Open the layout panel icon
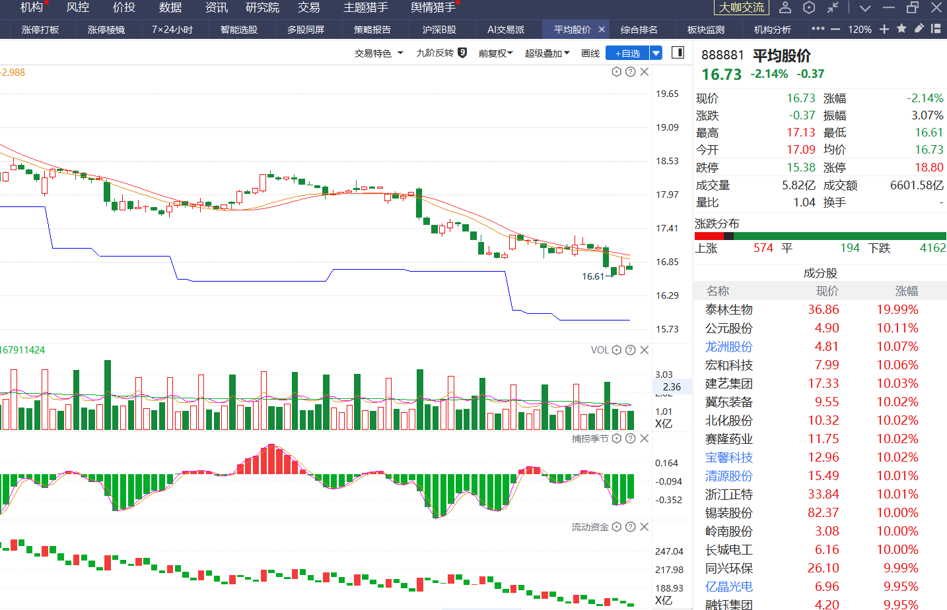 [x=936, y=28]
